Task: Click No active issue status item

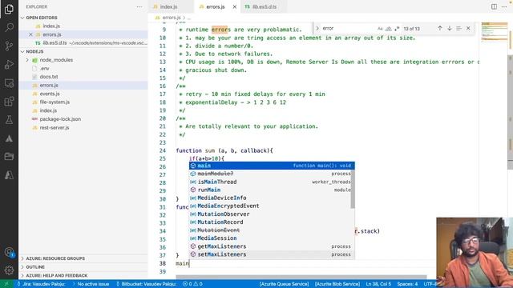Action: (x=91, y=284)
